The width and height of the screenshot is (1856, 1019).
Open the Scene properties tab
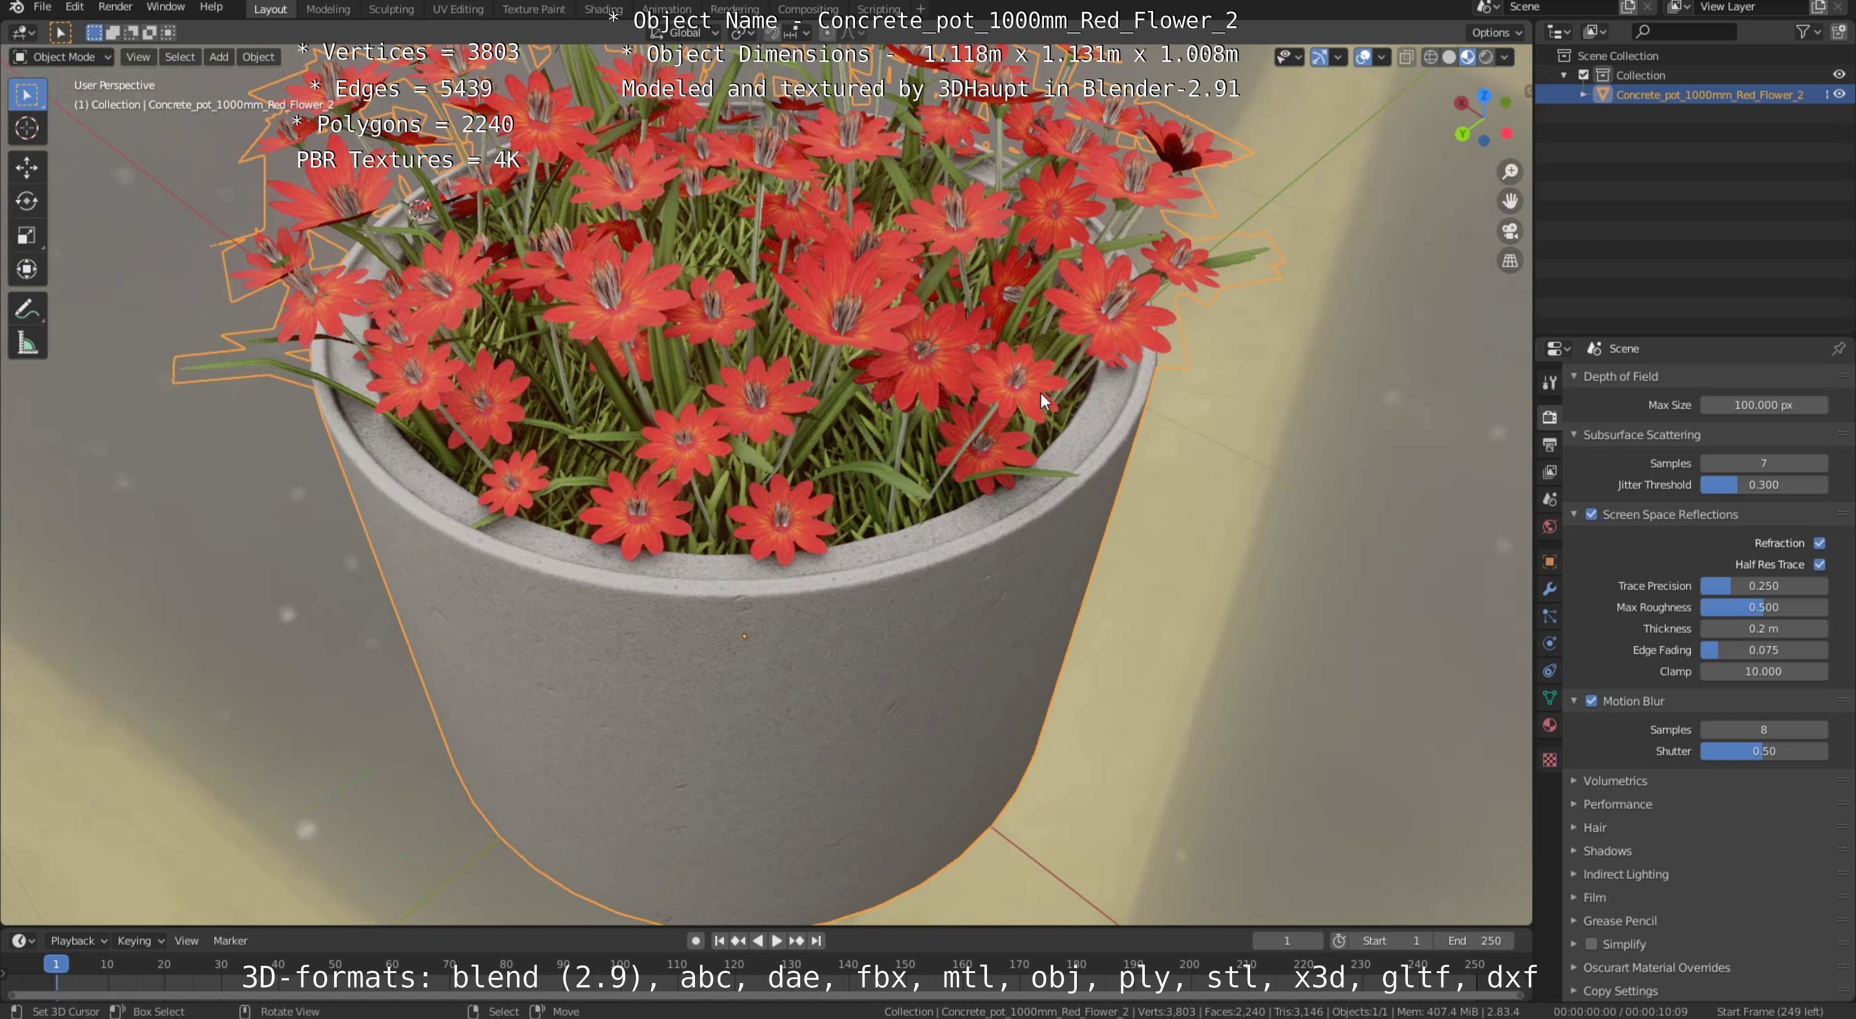point(1549,499)
